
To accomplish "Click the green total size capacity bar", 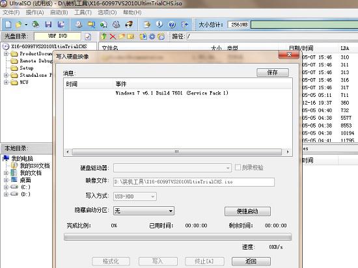I will point(305,25).
